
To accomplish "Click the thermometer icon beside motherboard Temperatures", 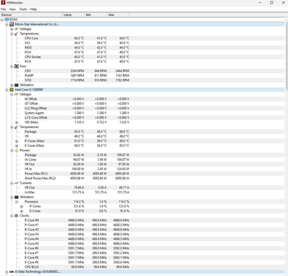I will [16, 34].
